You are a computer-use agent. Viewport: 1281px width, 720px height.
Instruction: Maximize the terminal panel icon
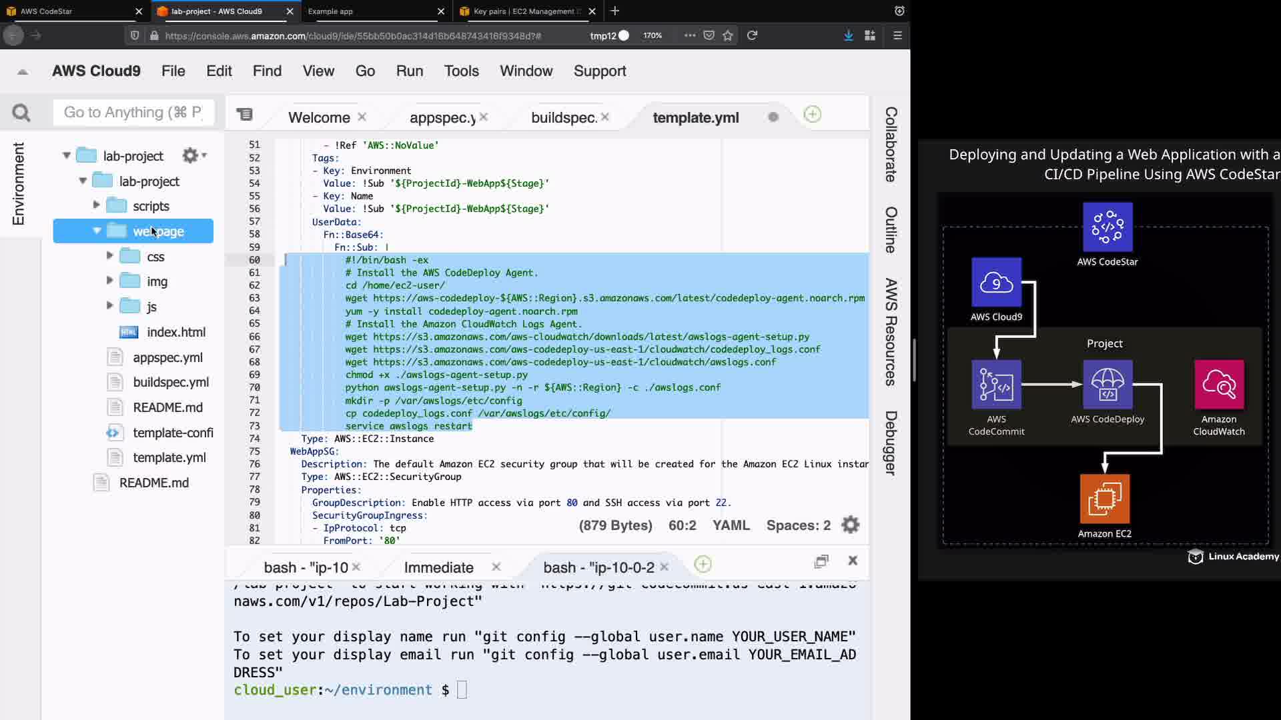pyautogui.click(x=821, y=561)
